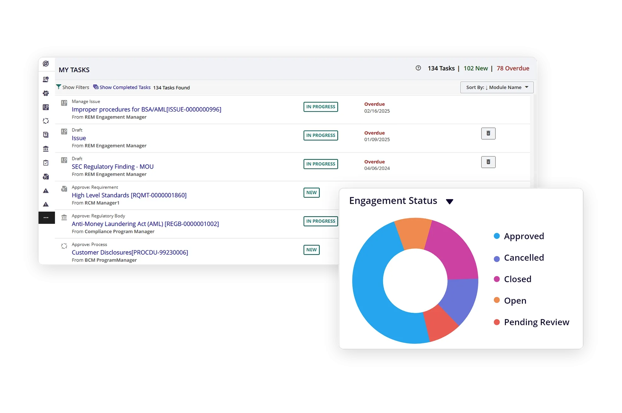Open the compass logo icon in sidebar

[x=46, y=64]
